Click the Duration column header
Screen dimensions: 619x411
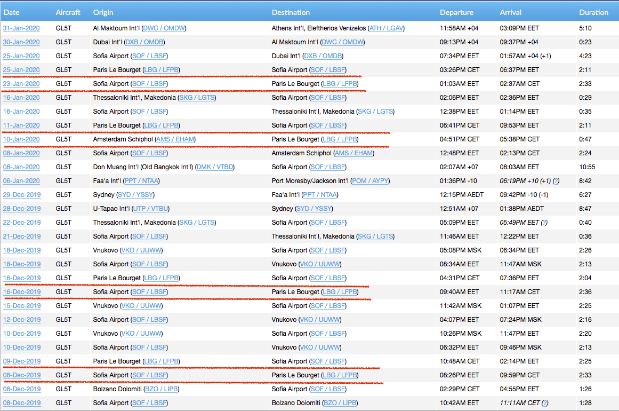pyautogui.click(x=593, y=12)
